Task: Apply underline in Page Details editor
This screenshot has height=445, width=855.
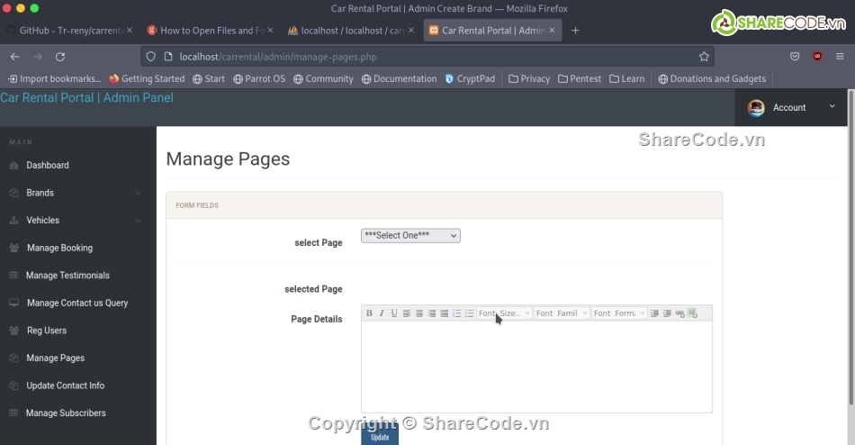Action: (x=394, y=313)
